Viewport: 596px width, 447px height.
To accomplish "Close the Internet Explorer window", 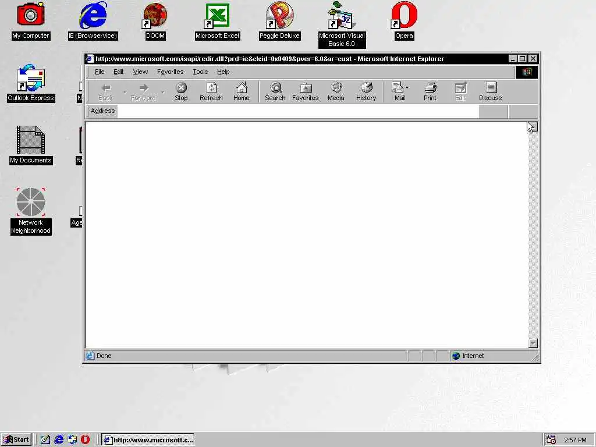I will click(x=533, y=59).
